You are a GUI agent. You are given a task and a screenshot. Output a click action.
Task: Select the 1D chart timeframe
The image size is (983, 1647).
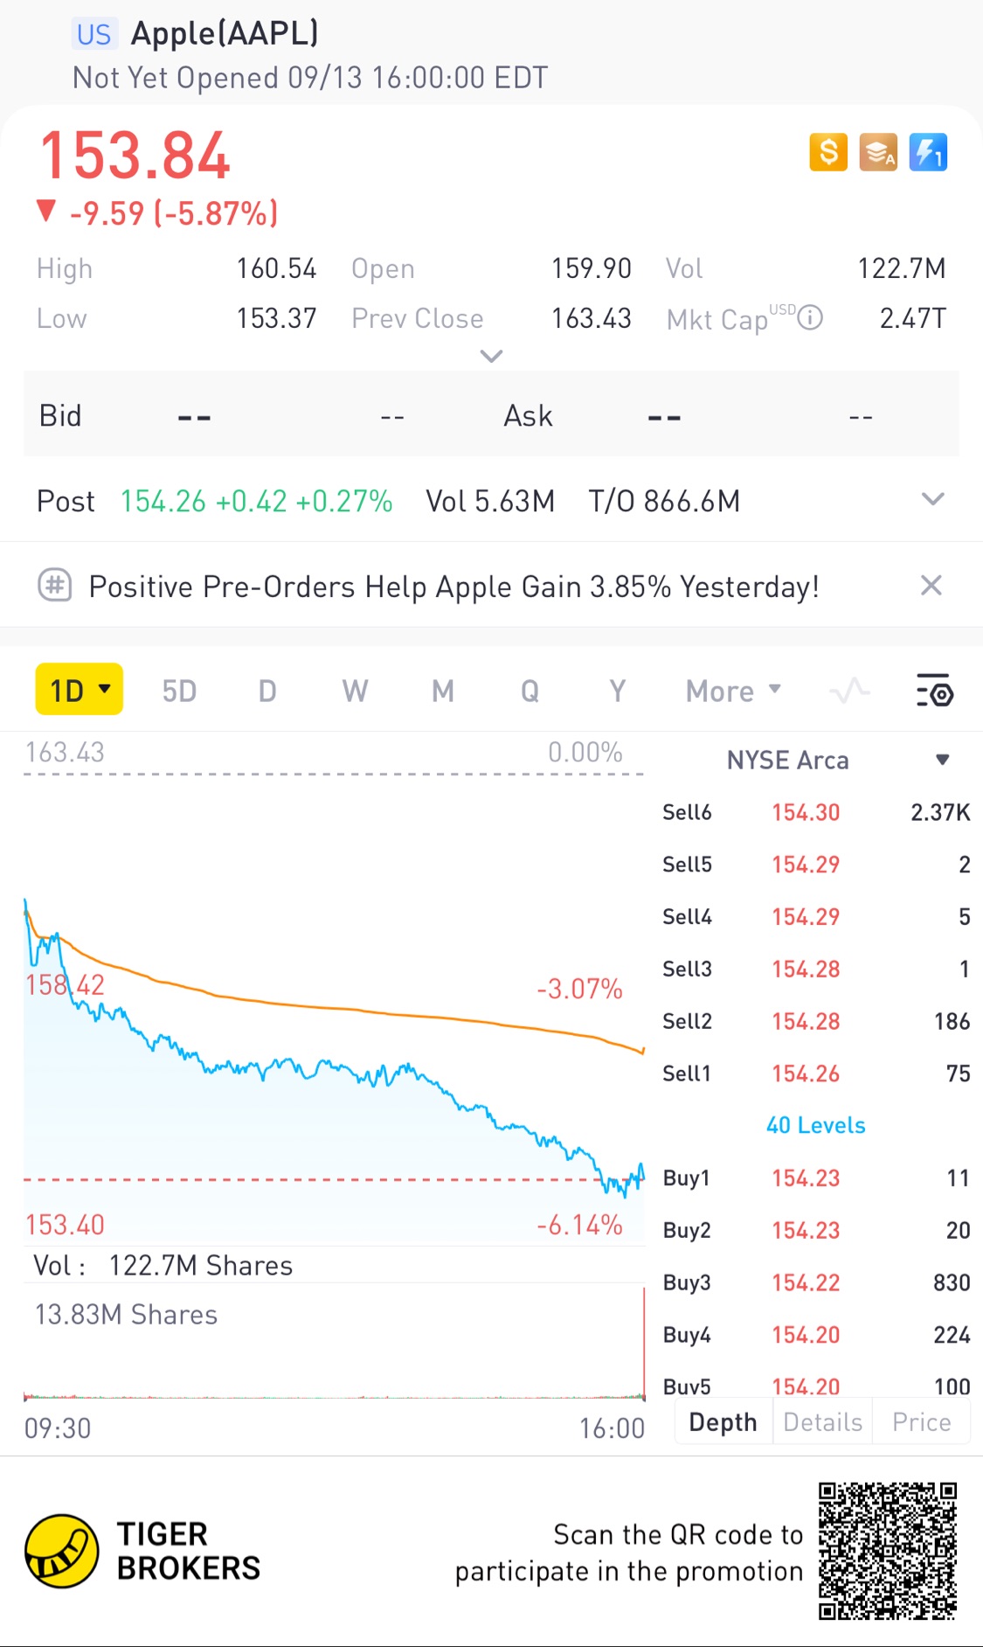pyautogui.click(x=79, y=690)
